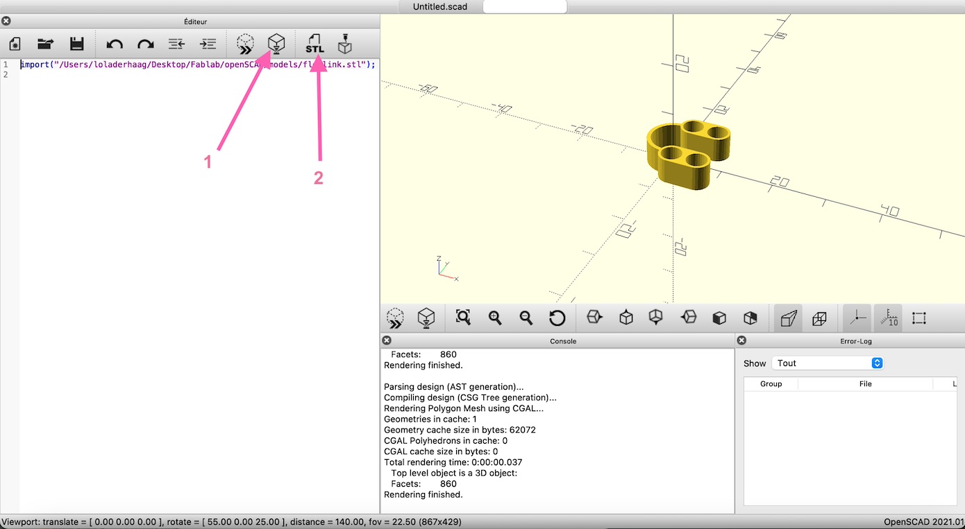Click 'Geometries in cache: 1' line

point(430,419)
